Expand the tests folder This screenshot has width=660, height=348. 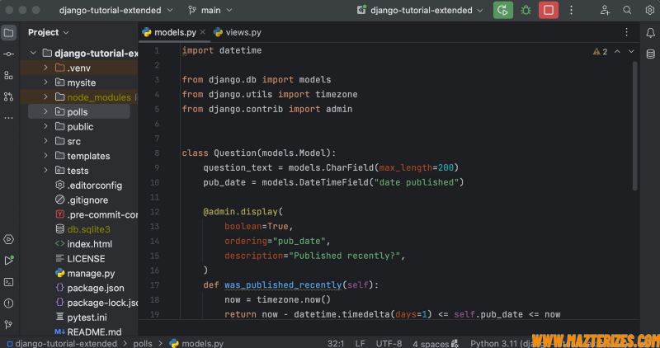[x=45, y=171]
